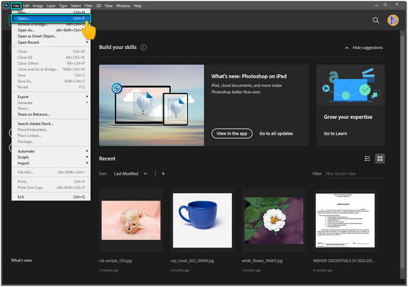Click the Photoshop logo in the top-left

click(5, 5)
